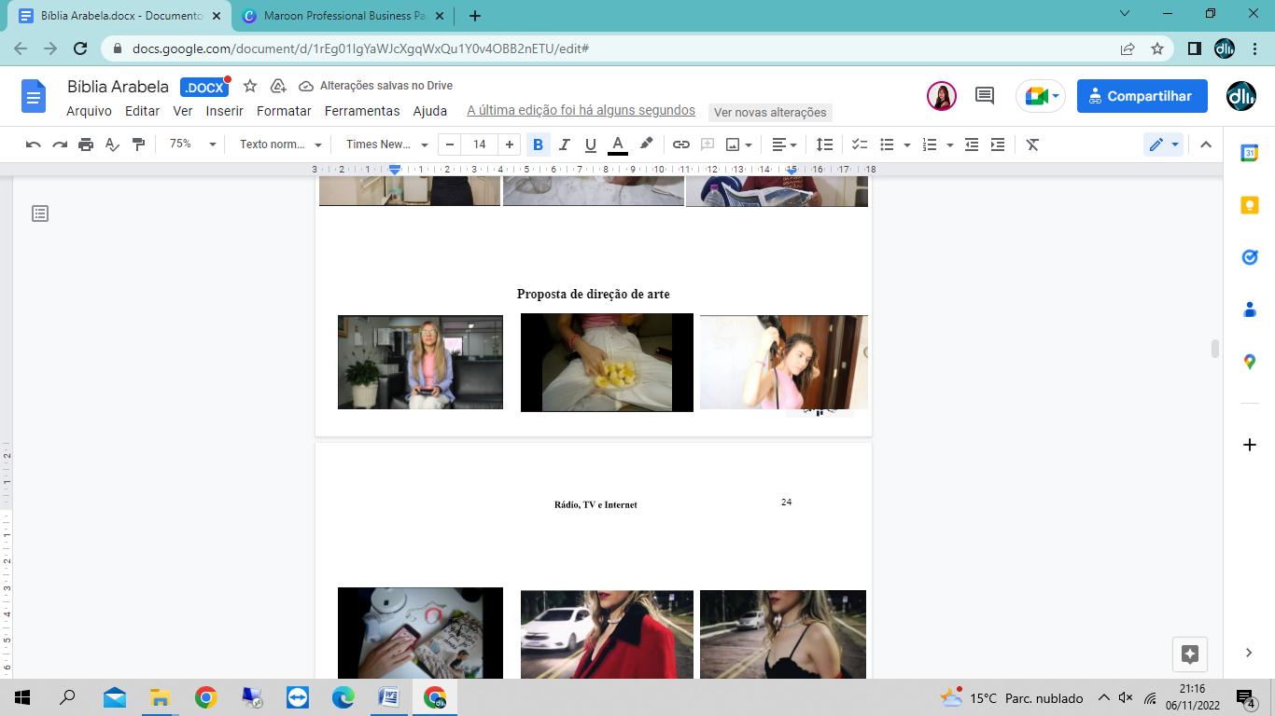This screenshot has width=1275, height=716.
Task: Toggle Bold formatting
Action: pos(538,145)
